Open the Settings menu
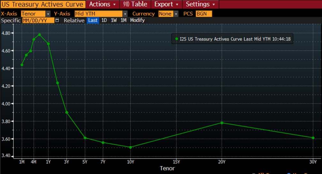 pyautogui.click(x=200, y=4)
